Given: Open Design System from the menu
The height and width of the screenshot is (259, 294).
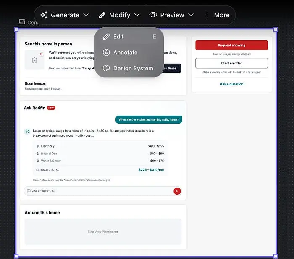Looking at the screenshot, I should (133, 68).
